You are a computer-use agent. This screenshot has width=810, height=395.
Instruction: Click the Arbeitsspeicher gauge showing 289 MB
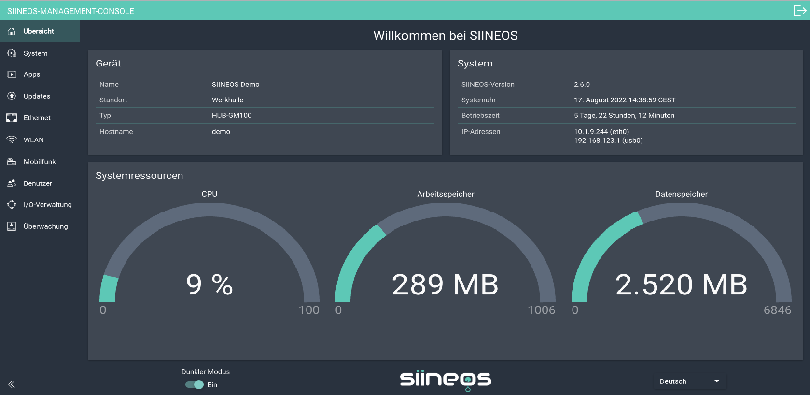446,253
